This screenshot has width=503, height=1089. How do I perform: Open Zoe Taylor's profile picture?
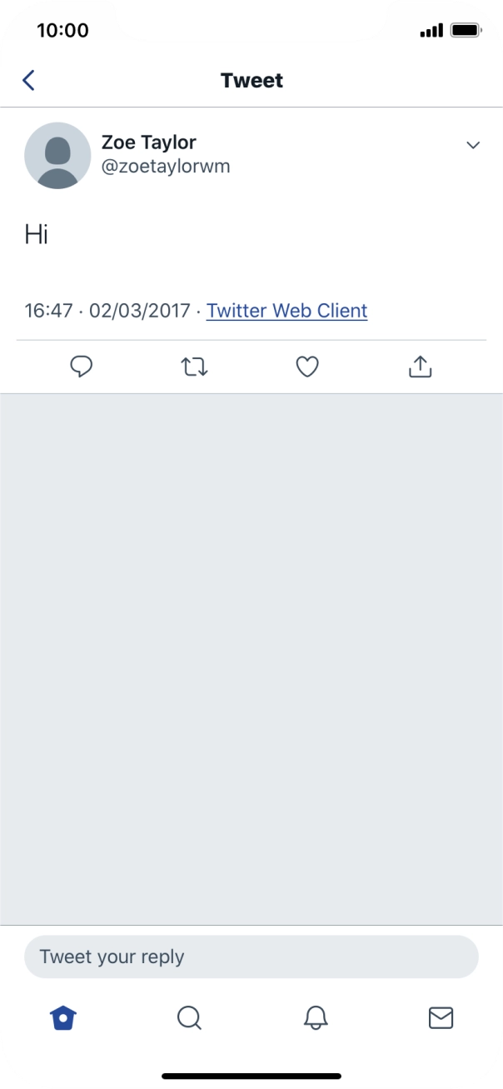coord(57,155)
